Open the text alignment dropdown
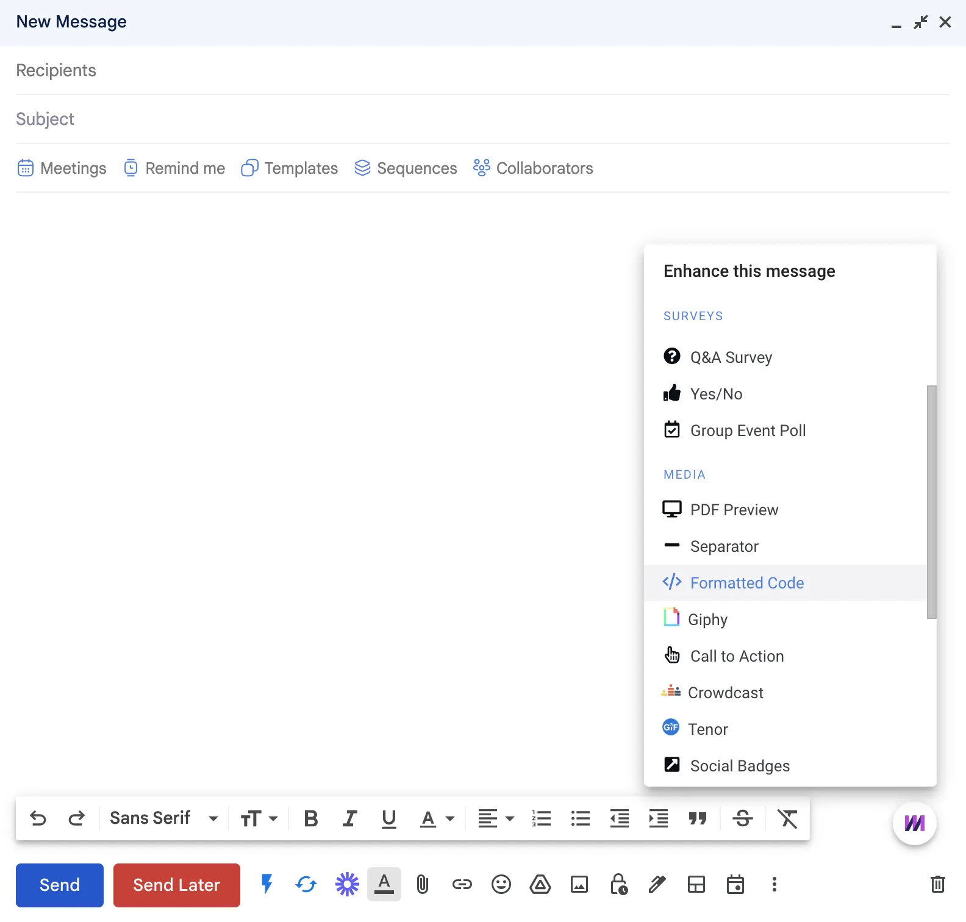 pos(496,818)
